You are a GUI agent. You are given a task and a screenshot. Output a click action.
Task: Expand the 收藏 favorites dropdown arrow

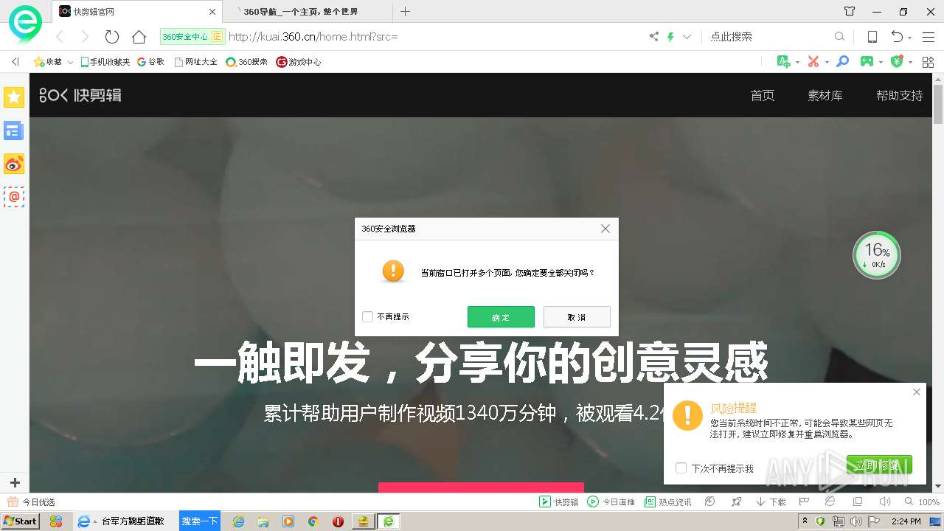[70, 62]
